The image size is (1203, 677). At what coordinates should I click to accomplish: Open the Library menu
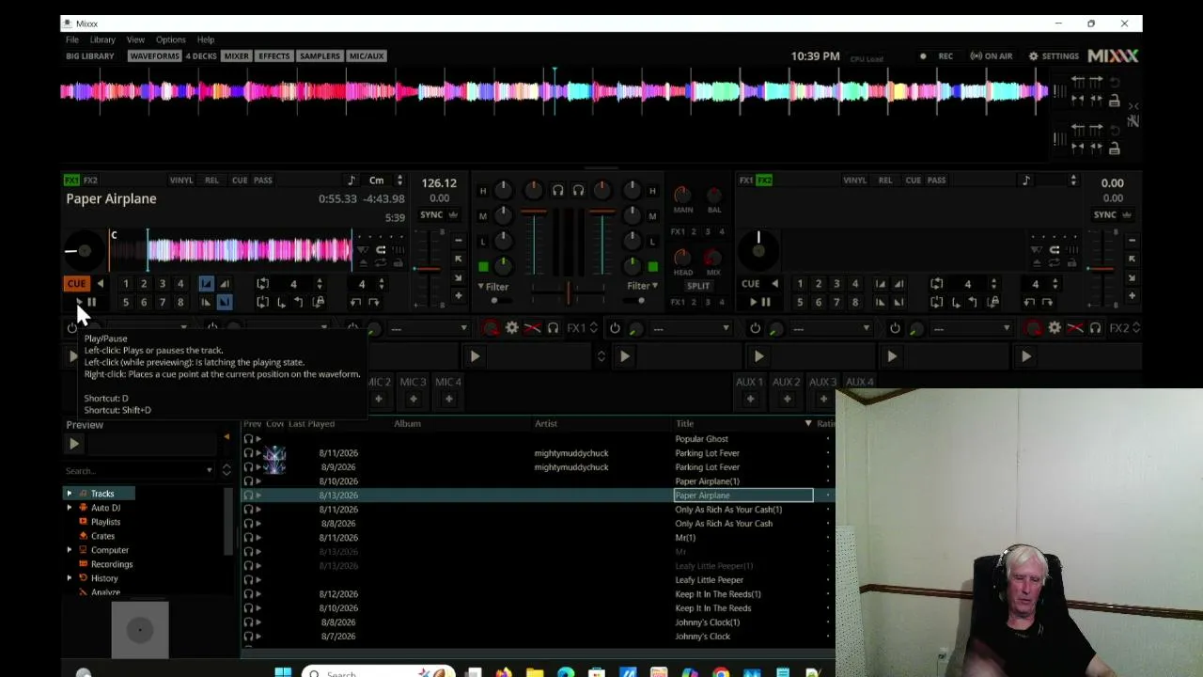coord(102,39)
